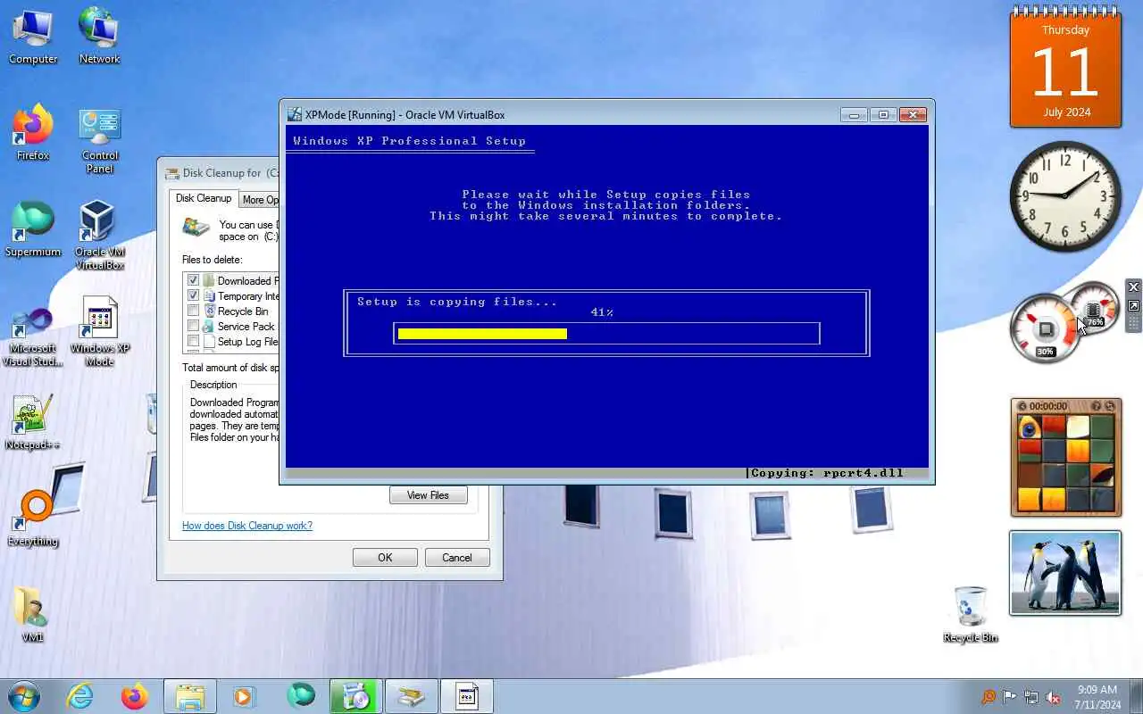Select the Oracle VM VirtualBox desktop shortcut
Image resolution: width=1143 pixels, height=714 pixels.
tap(99, 234)
